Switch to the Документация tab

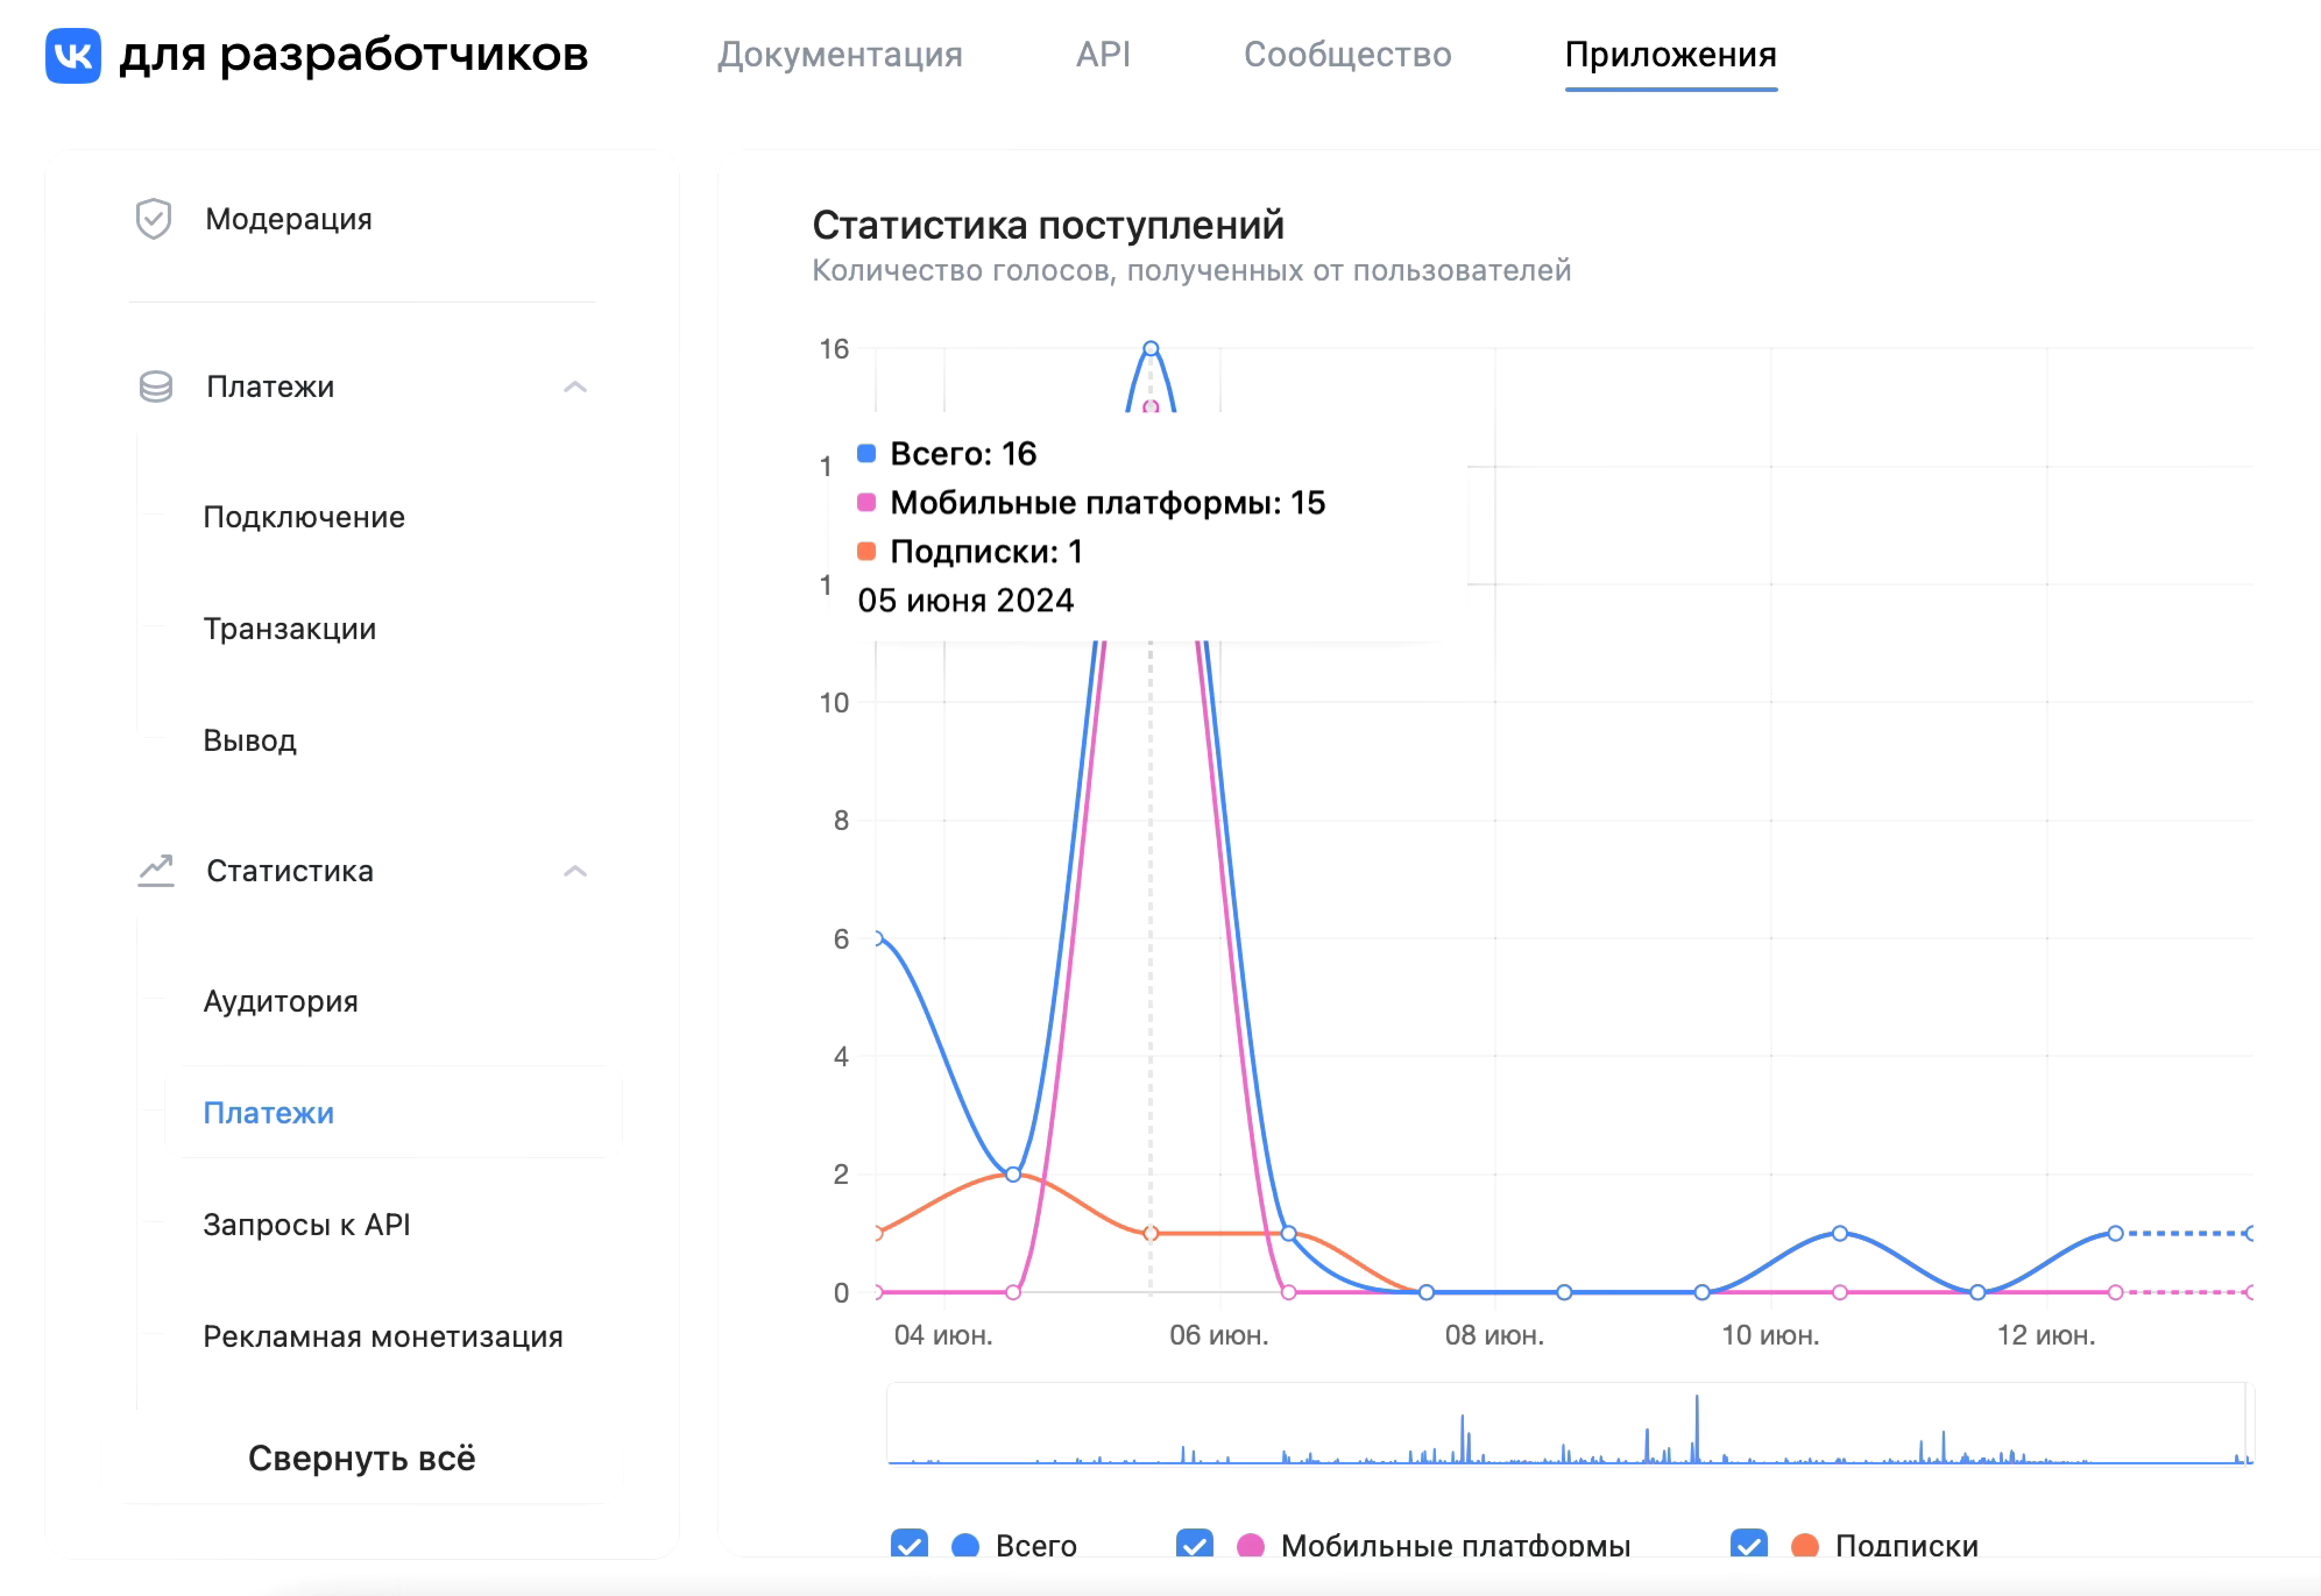(841, 55)
